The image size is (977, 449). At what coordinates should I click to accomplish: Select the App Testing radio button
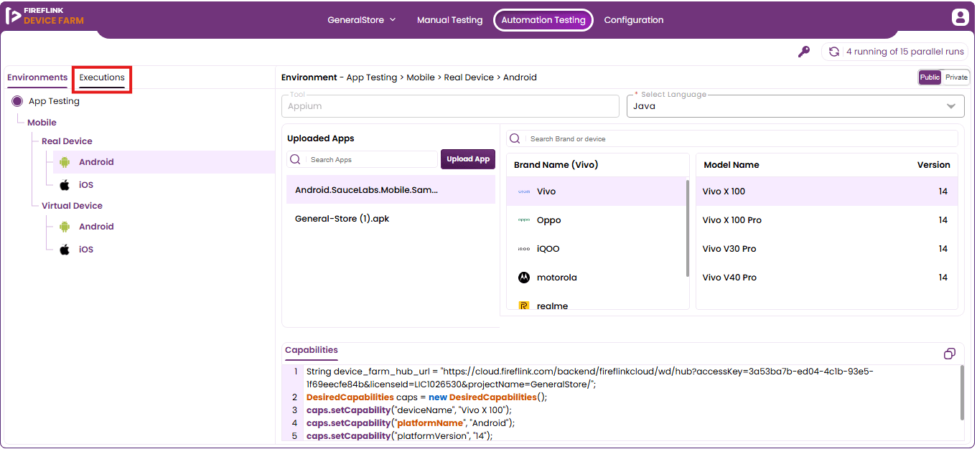[x=17, y=101]
